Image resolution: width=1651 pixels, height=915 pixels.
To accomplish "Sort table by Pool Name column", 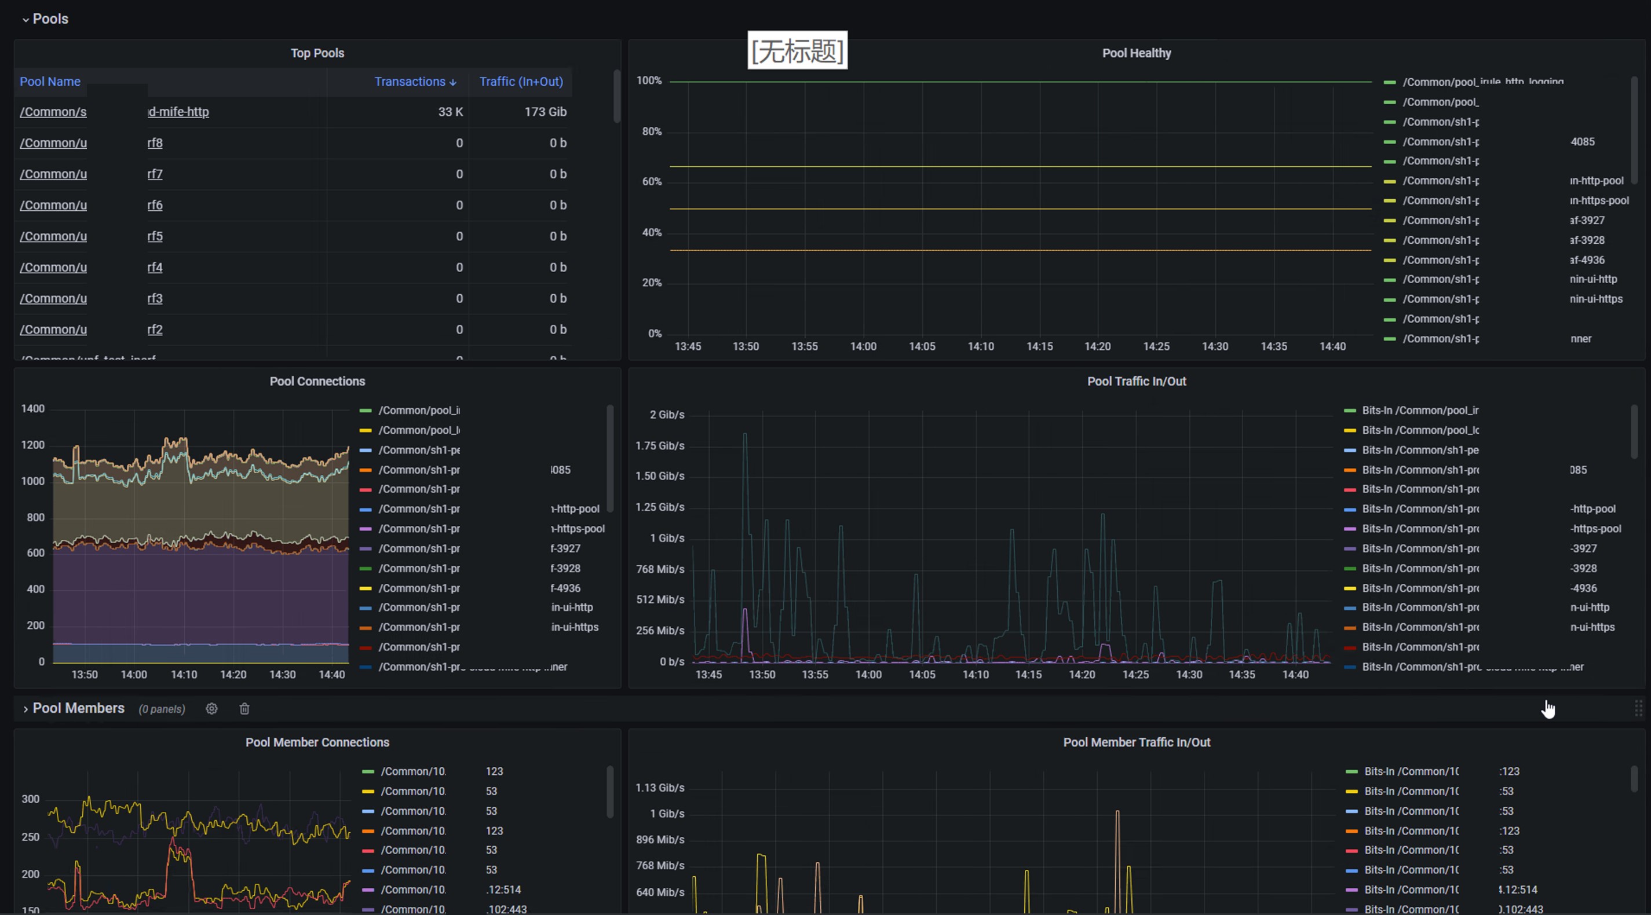I will tap(50, 82).
